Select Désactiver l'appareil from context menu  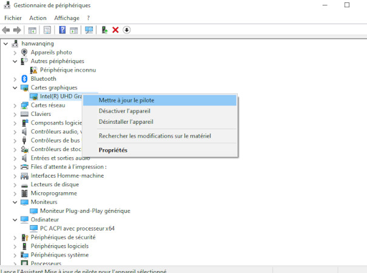124,111
